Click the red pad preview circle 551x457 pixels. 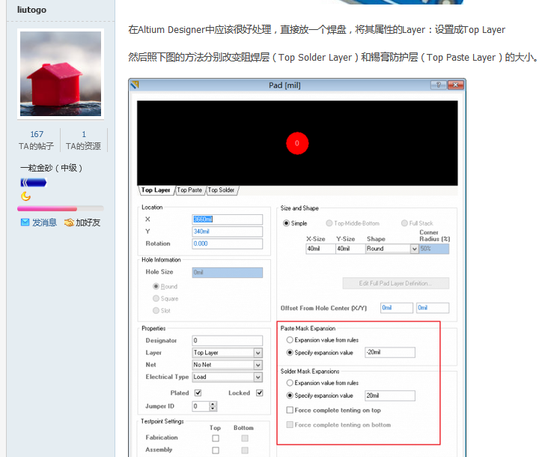point(297,143)
